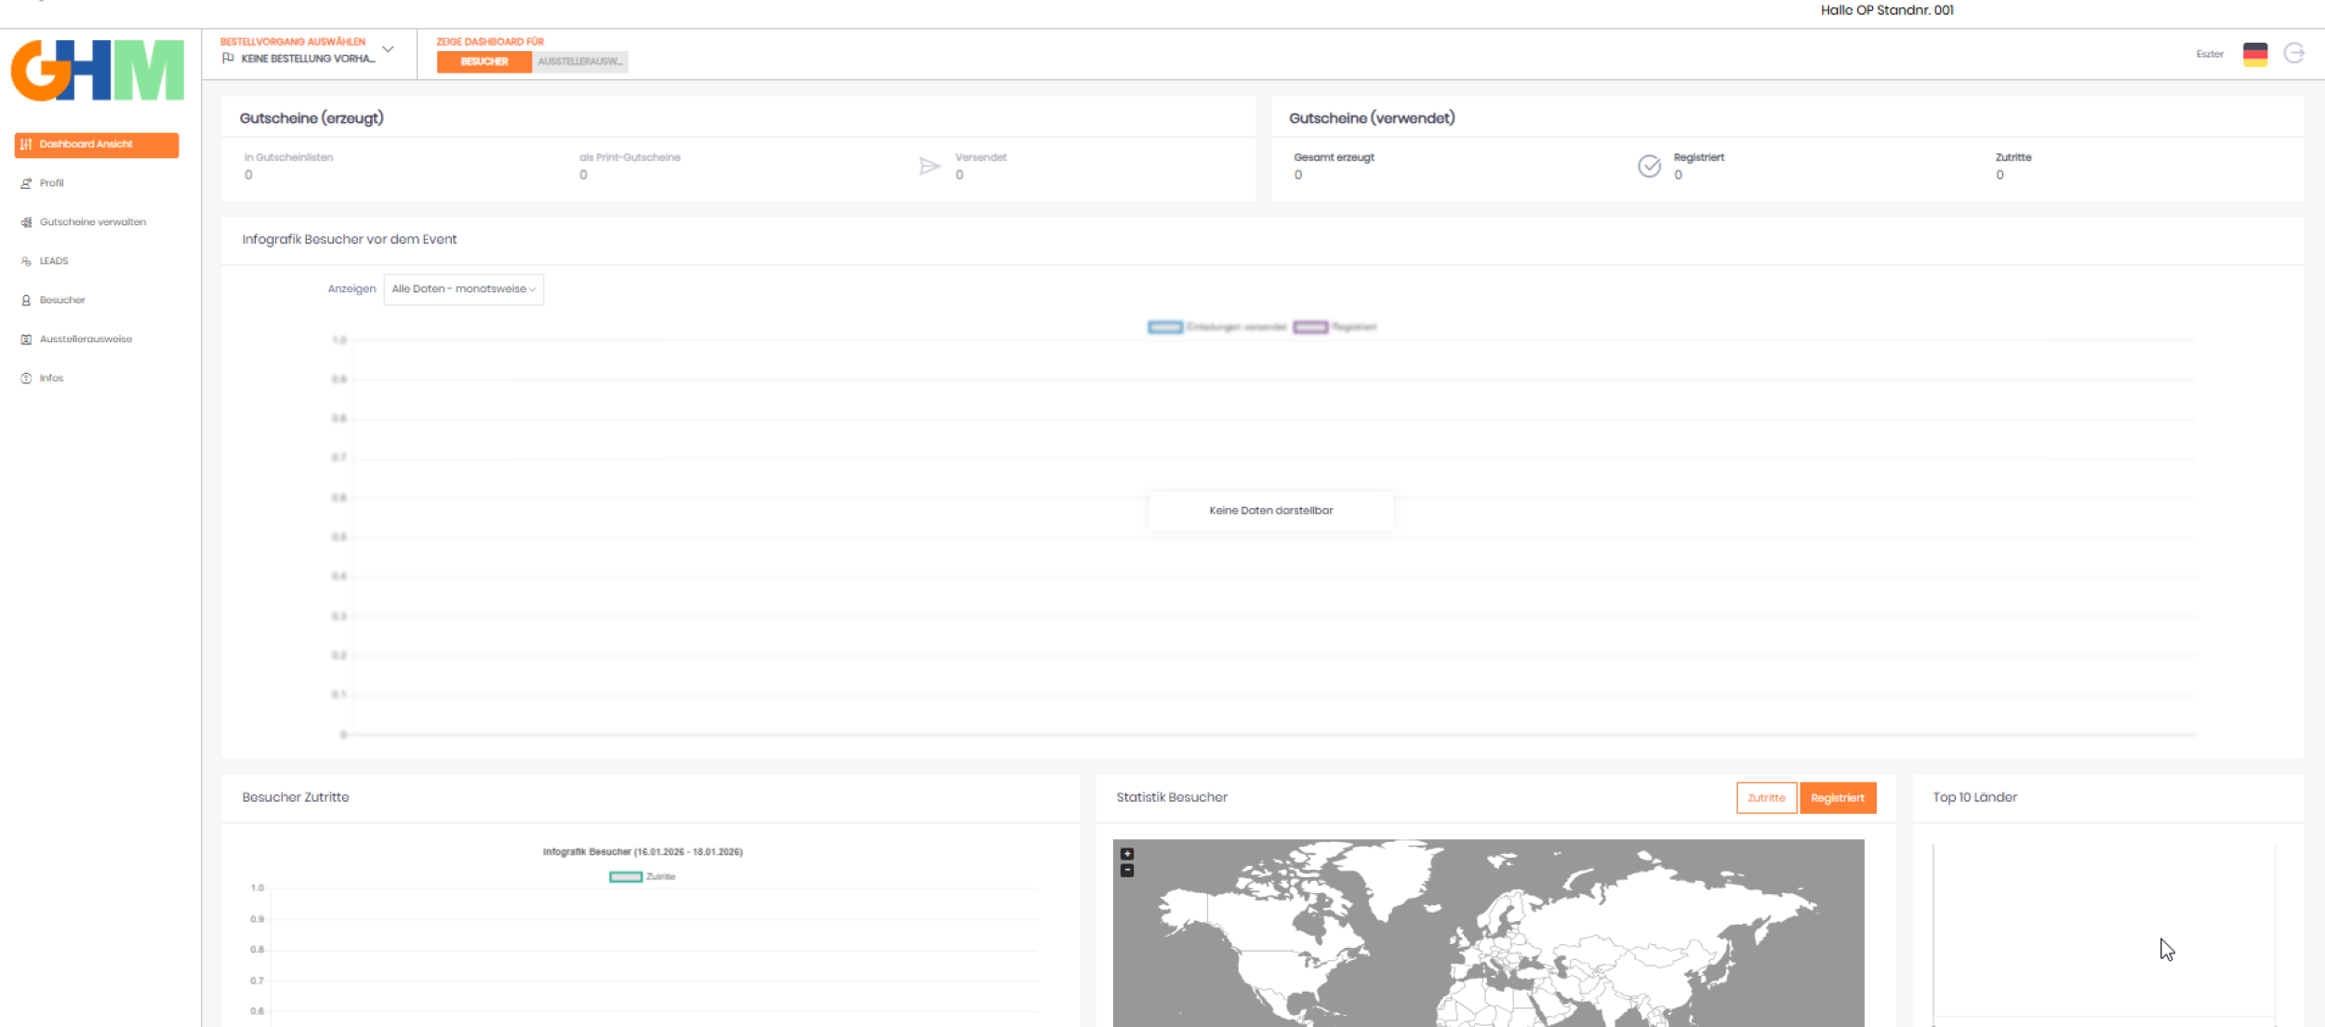Switch dashboard to Ausstellerausweise view
Screen dimensions: 2325x1027
pyautogui.click(x=579, y=61)
